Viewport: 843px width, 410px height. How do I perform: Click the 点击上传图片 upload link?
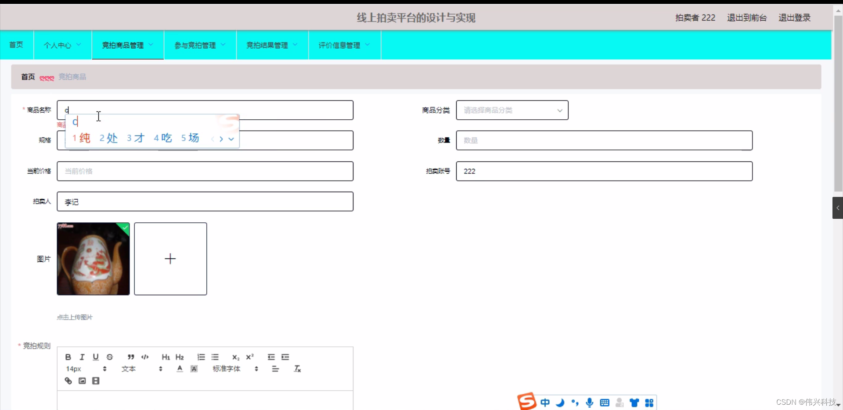[74, 317]
